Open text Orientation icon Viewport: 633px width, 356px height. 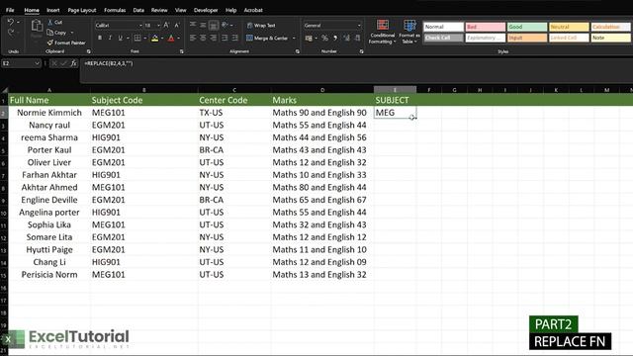pos(225,25)
